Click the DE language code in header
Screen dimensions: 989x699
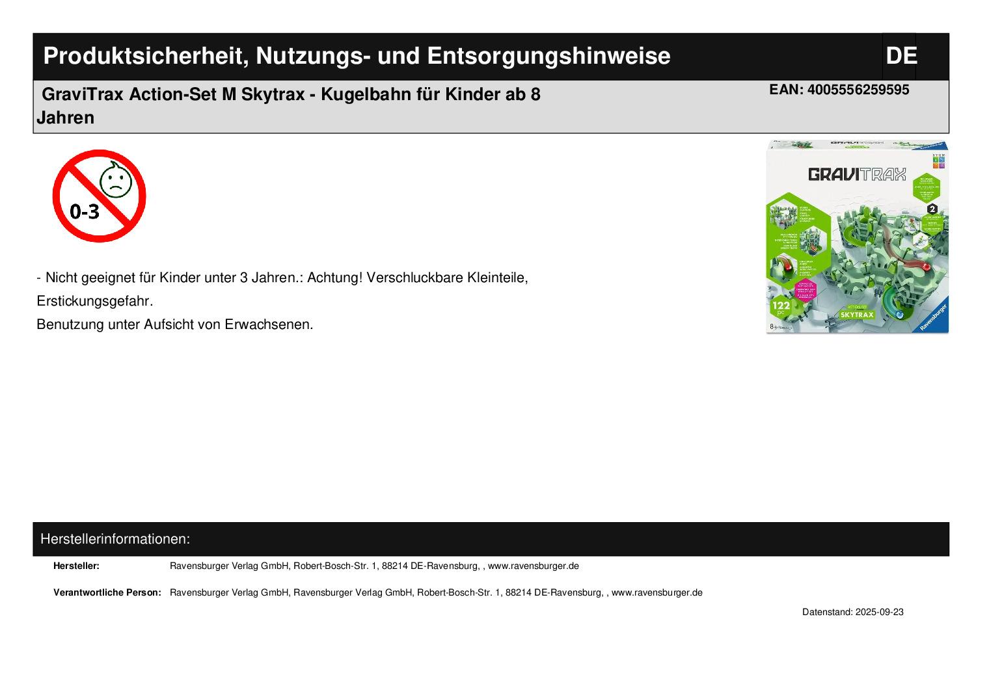901,56
